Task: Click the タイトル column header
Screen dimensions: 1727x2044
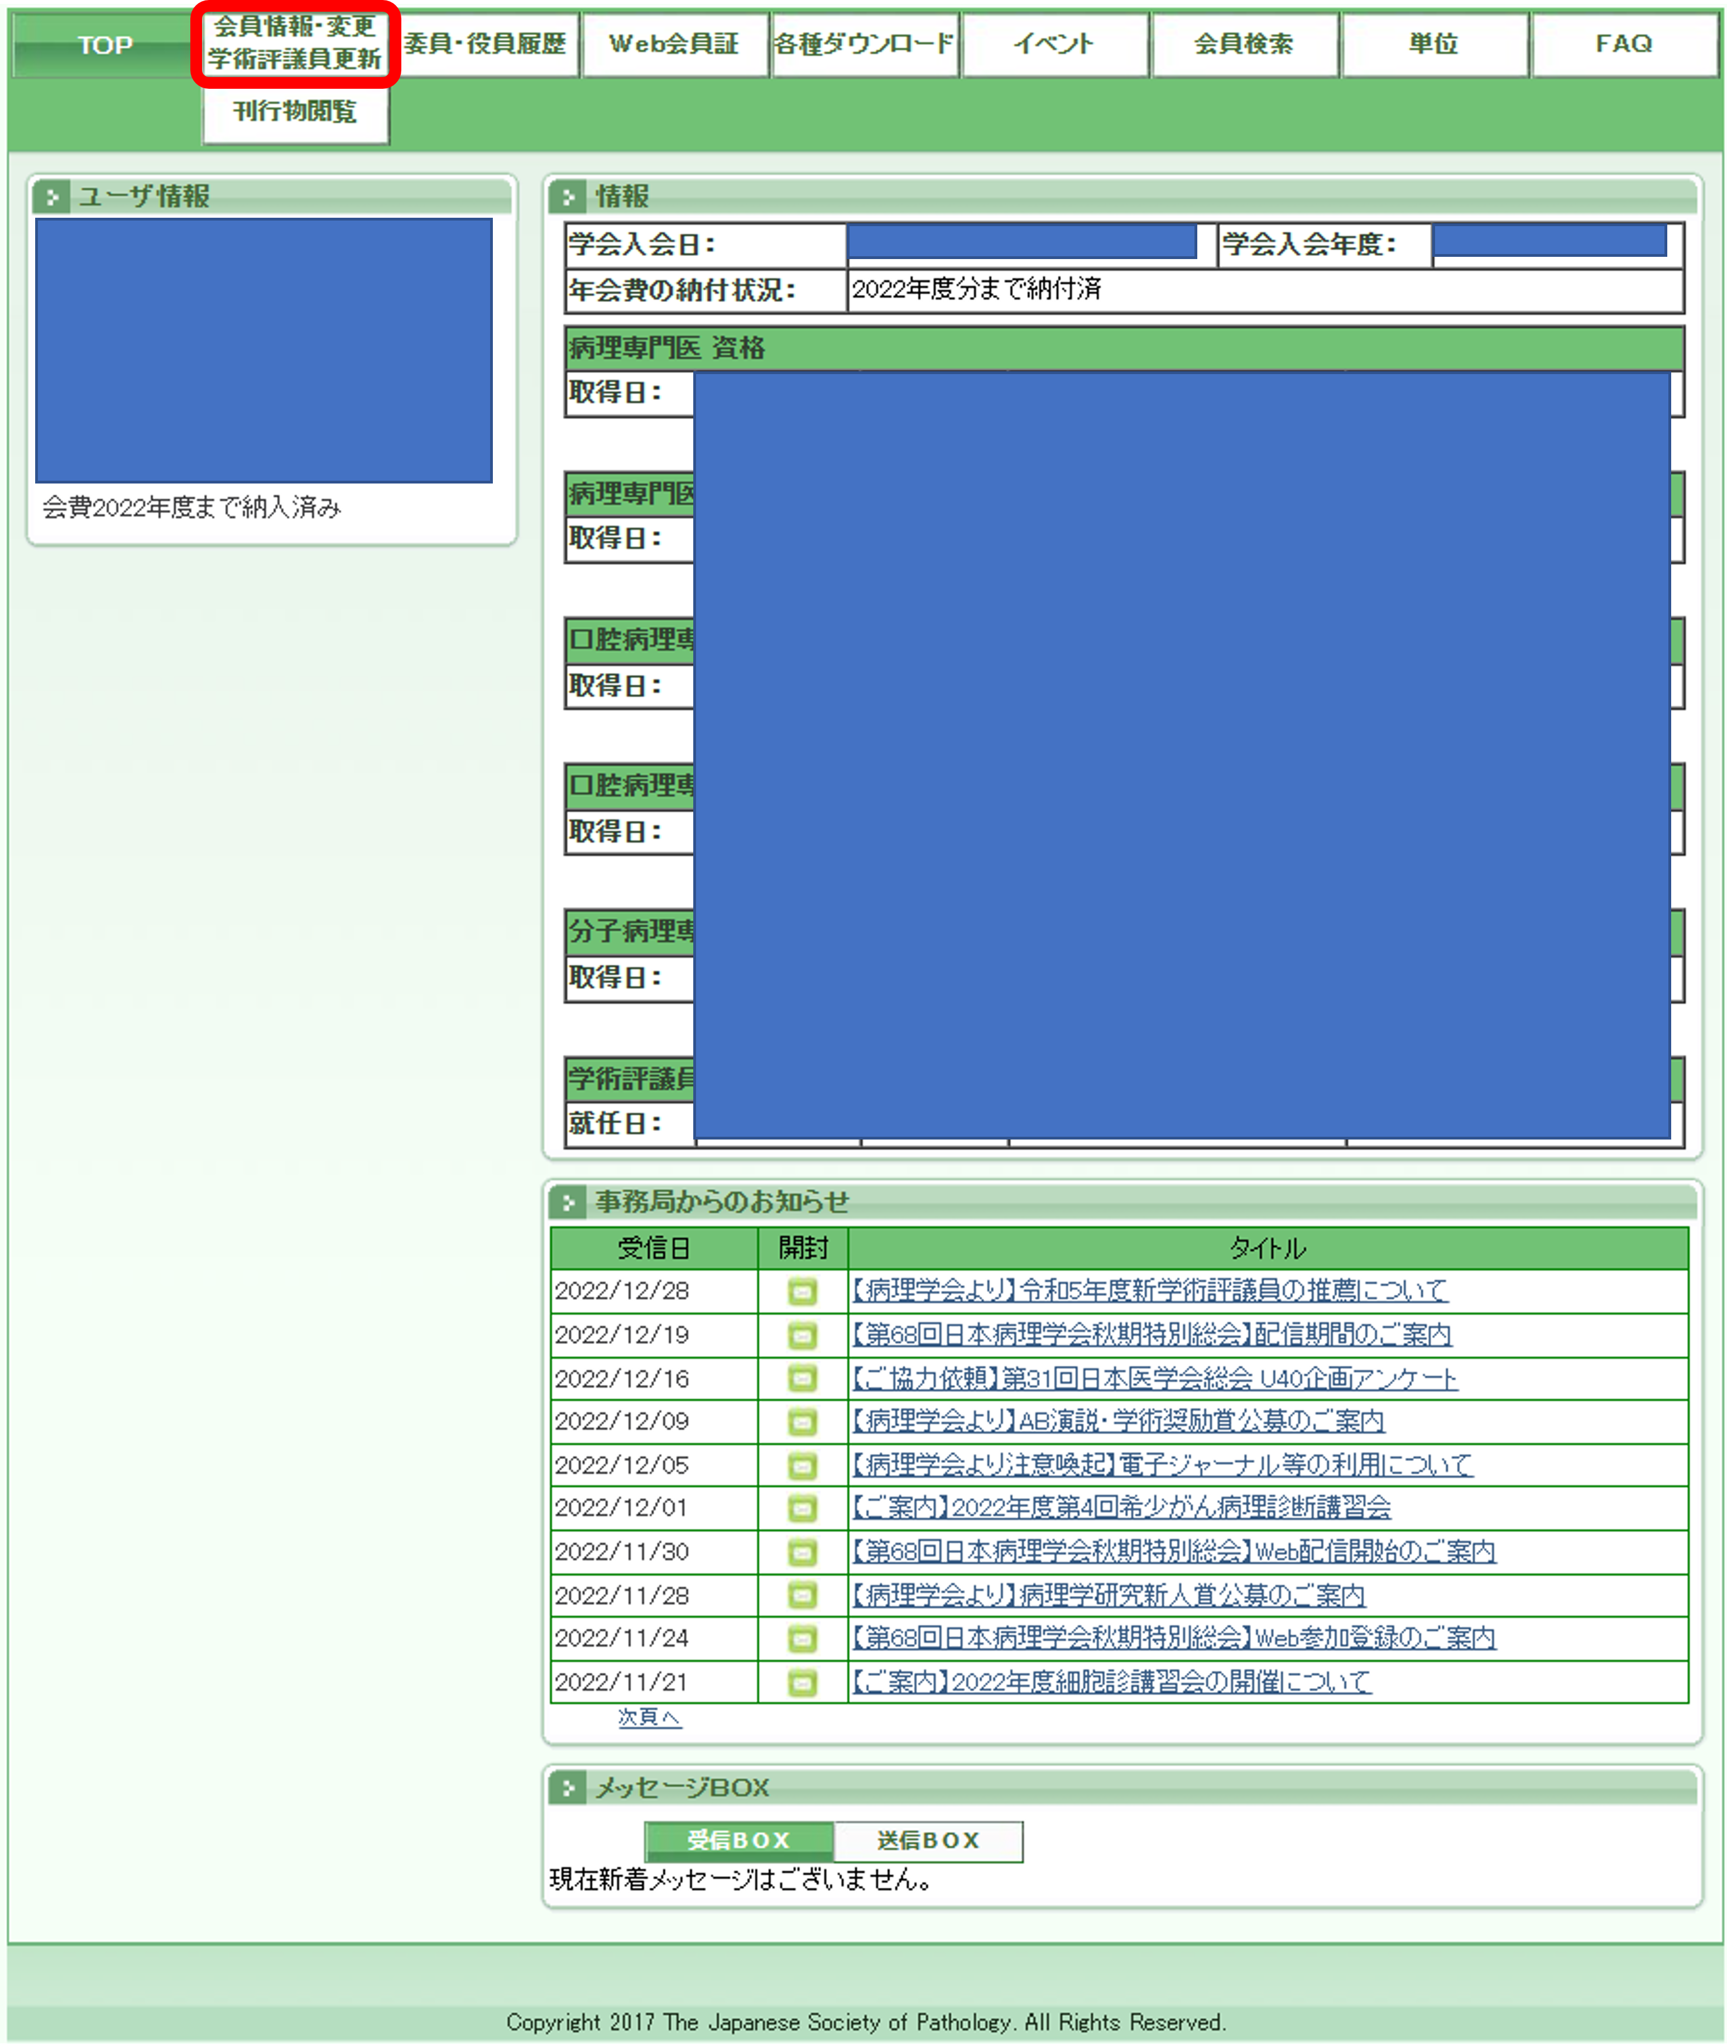Action: [1268, 1249]
